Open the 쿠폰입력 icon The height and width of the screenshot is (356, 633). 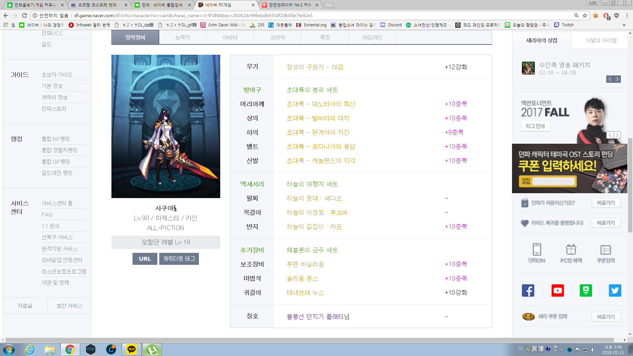tap(606, 253)
